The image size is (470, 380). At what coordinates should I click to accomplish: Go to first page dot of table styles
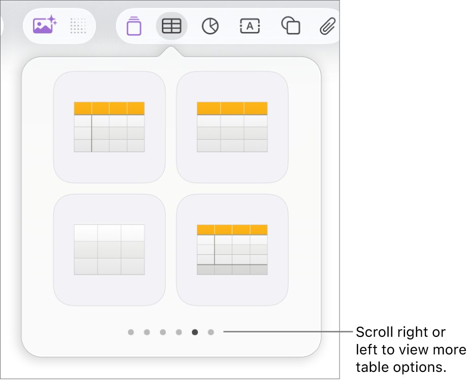[130, 332]
